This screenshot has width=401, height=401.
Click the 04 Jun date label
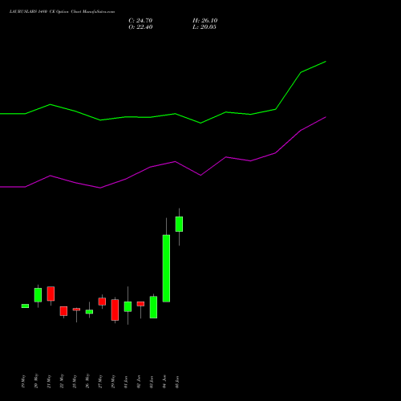point(164,382)
